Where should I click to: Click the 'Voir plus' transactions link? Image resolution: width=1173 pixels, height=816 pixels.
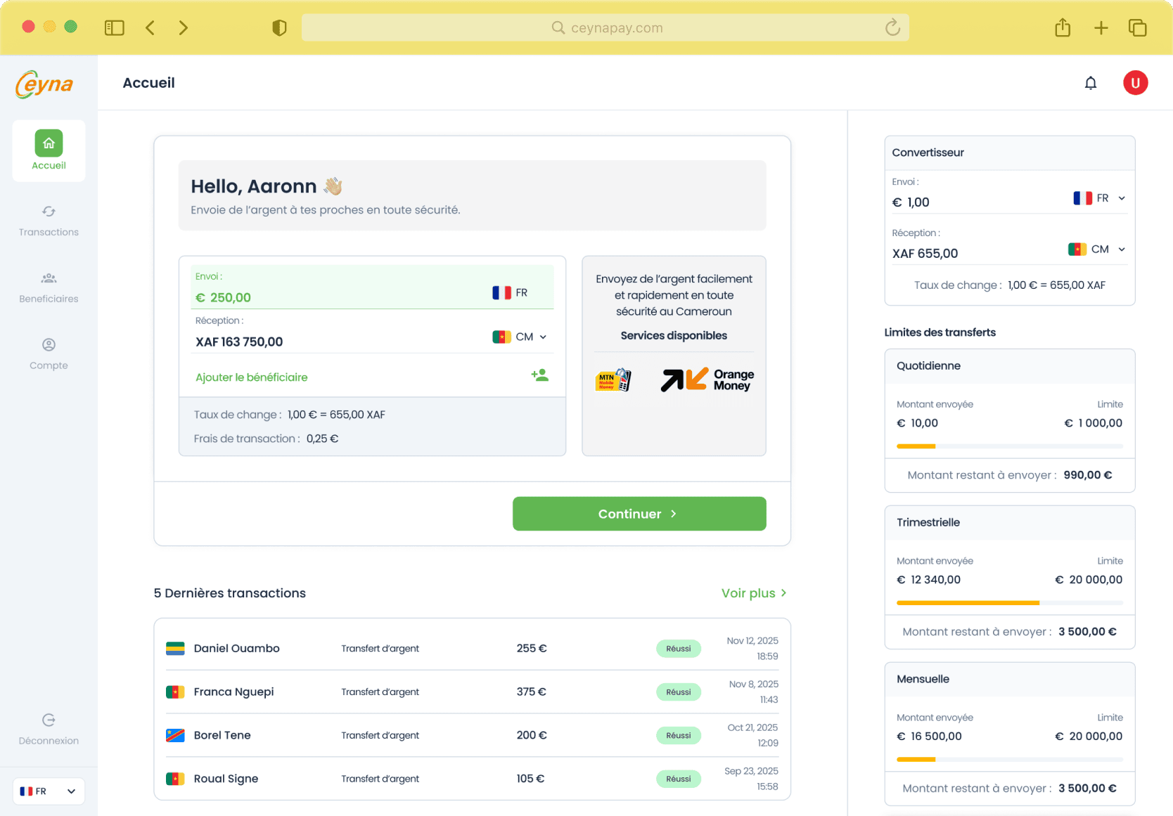coord(753,592)
